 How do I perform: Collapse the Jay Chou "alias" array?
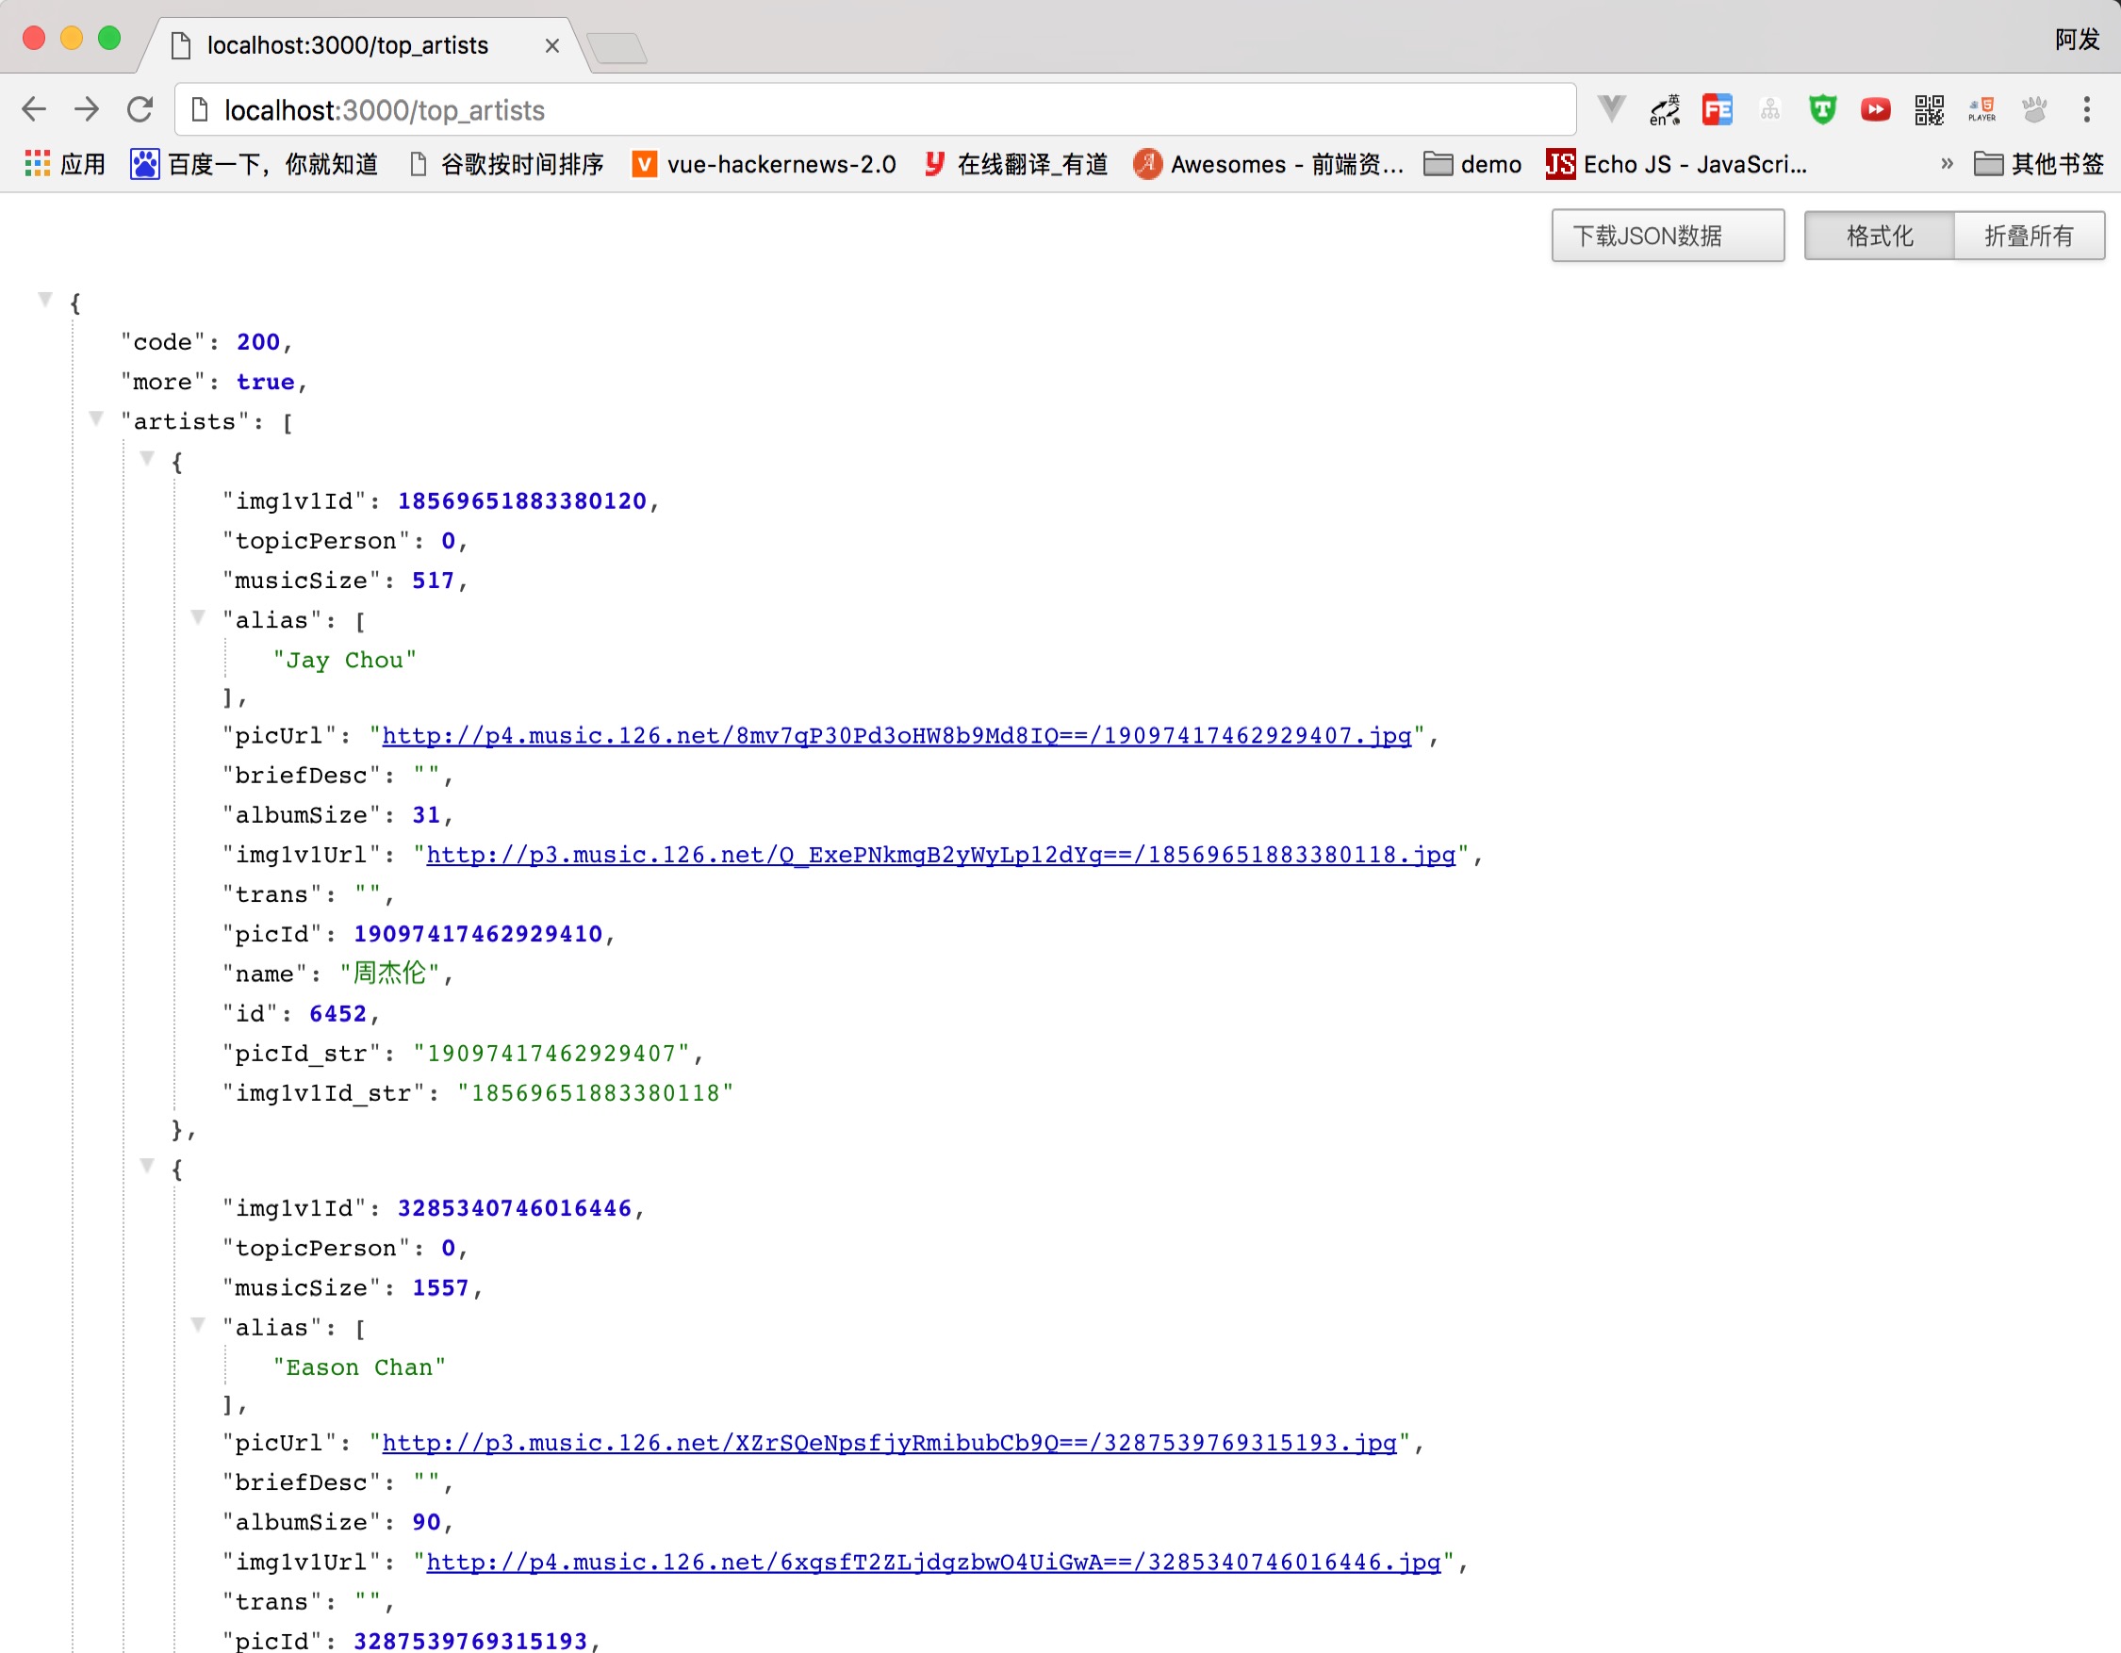click(x=198, y=617)
